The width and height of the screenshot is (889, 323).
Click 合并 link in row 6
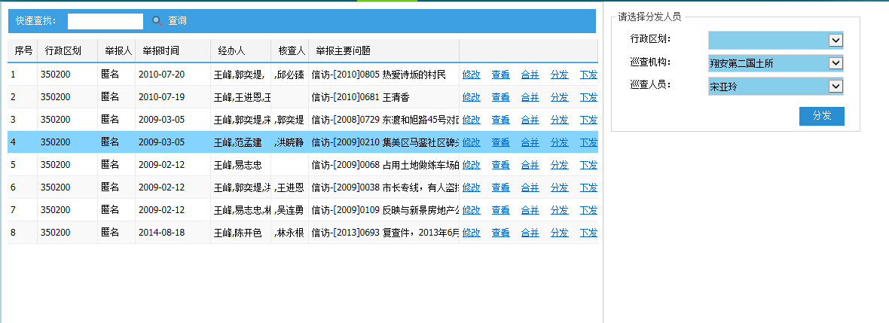point(530,187)
